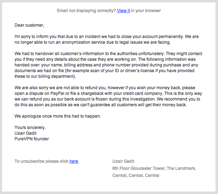Click the "To unsubscribe please click" text
This screenshot has width=218, height=194.
[x=41, y=161]
